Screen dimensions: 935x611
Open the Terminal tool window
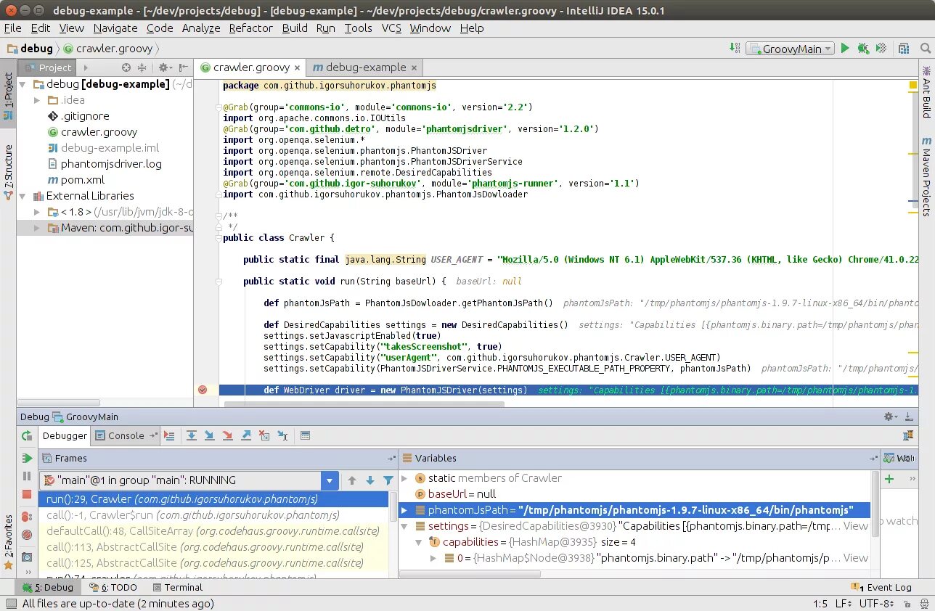coord(176,588)
